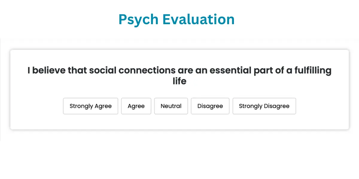Click the social connections question text
Image resolution: width=359 pixels, height=179 pixels.
click(180, 71)
